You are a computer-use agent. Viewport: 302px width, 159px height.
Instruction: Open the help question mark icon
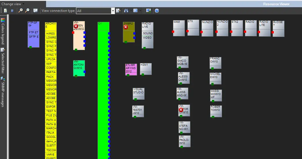pos(157,11)
